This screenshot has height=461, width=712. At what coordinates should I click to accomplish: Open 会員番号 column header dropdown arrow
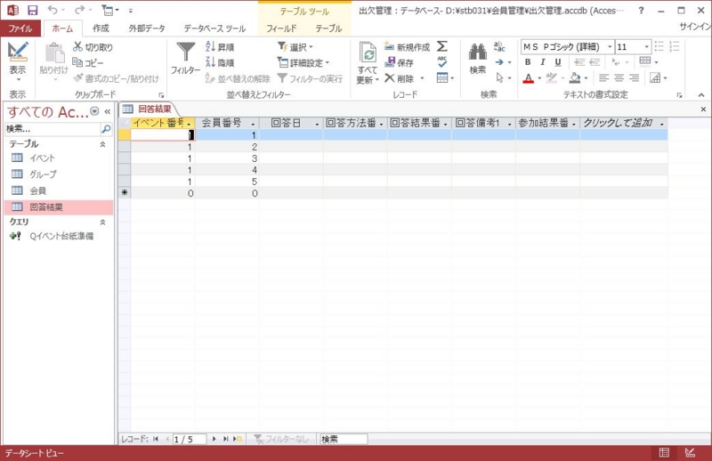pos(254,124)
